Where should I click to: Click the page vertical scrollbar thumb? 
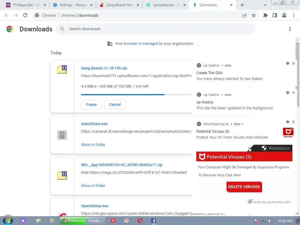(297, 74)
